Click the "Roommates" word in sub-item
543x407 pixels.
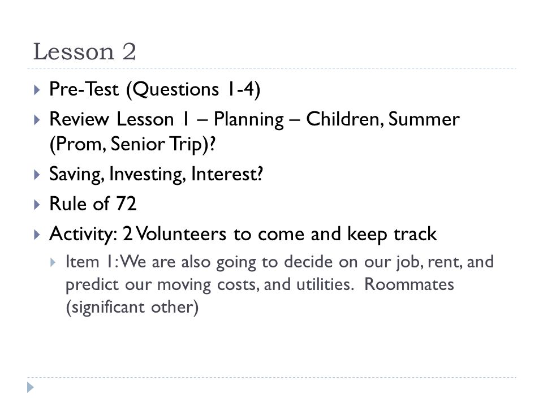409,284
